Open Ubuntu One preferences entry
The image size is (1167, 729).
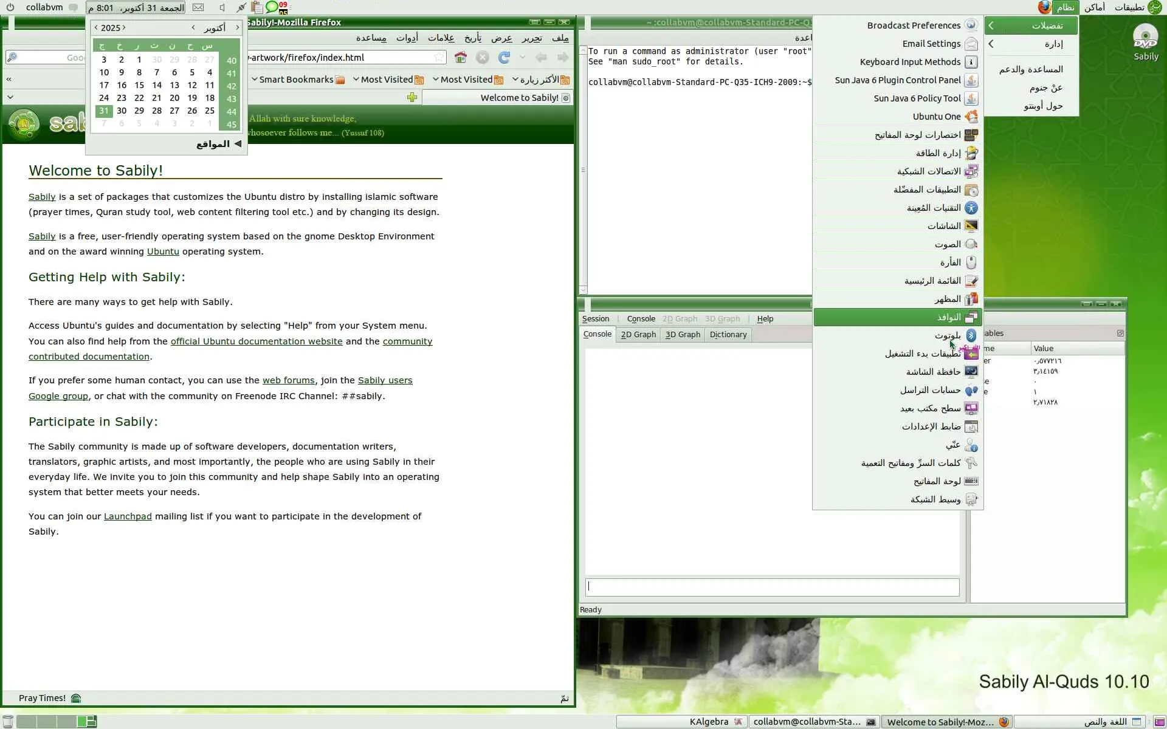pos(937,117)
